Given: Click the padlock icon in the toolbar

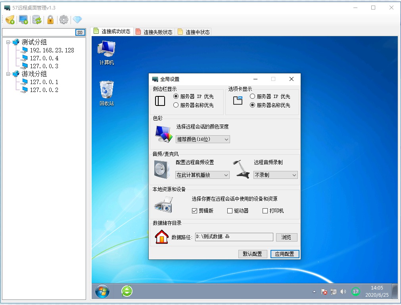Looking at the screenshot, I should tap(50, 20).
